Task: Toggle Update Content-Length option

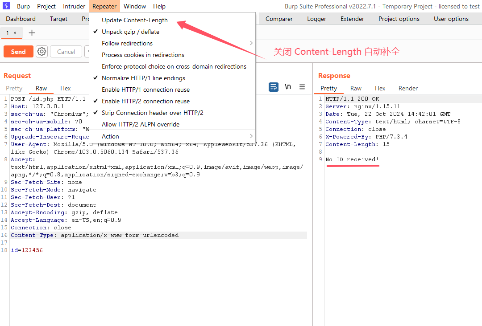Action: [x=135, y=20]
